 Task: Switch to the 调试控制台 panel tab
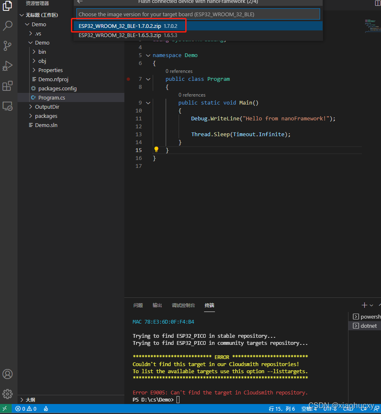(x=183, y=305)
